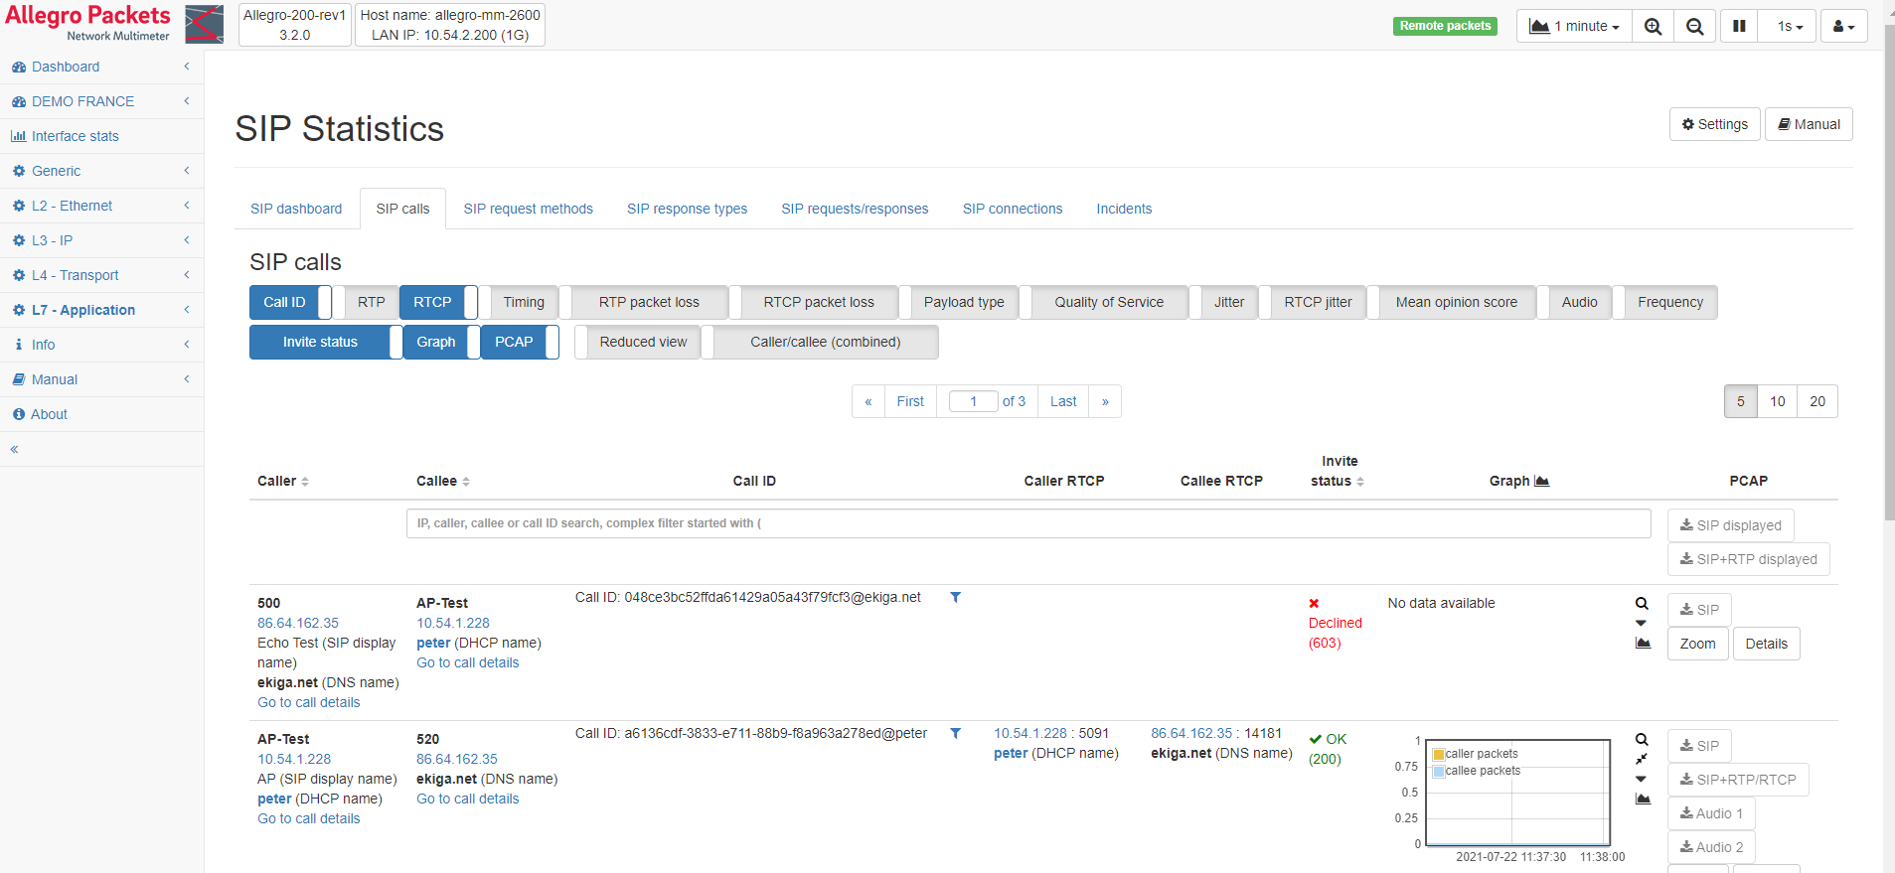Toggle the Invite status column

click(x=326, y=342)
